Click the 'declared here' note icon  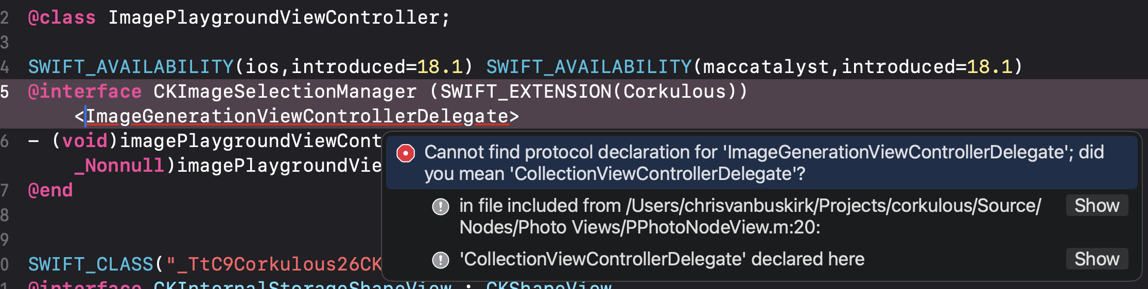point(441,260)
